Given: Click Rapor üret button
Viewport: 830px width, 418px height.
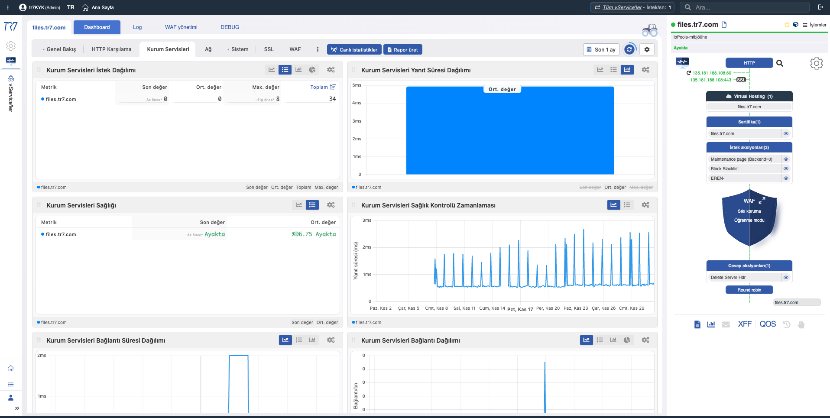Looking at the screenshot, I should pos(402,49).
